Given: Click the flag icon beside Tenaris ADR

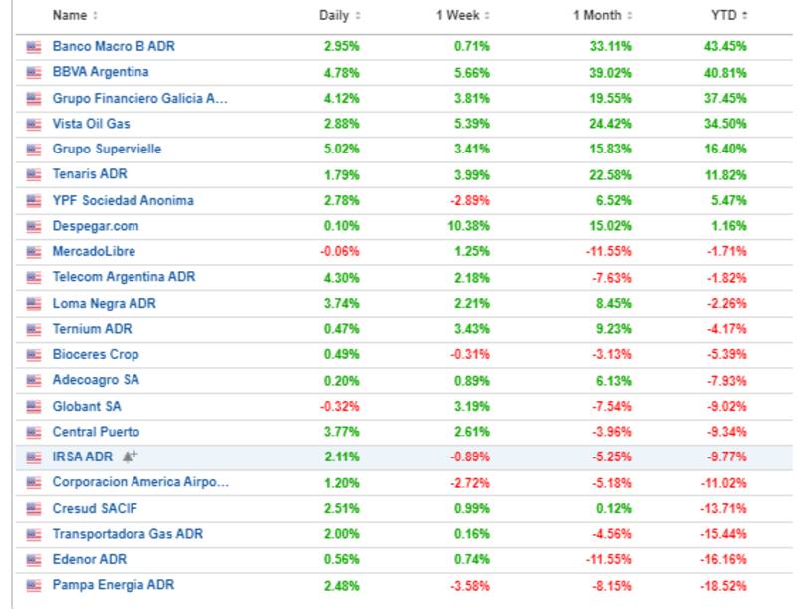Looking at the screenshot, I should (33, 174).
